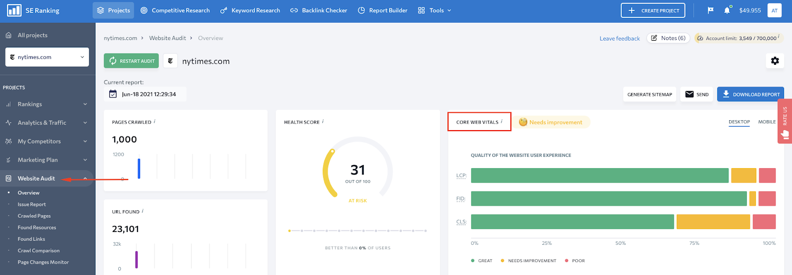792x275 pixels.
Task: Click the AT user avatar
Action: 774,10
